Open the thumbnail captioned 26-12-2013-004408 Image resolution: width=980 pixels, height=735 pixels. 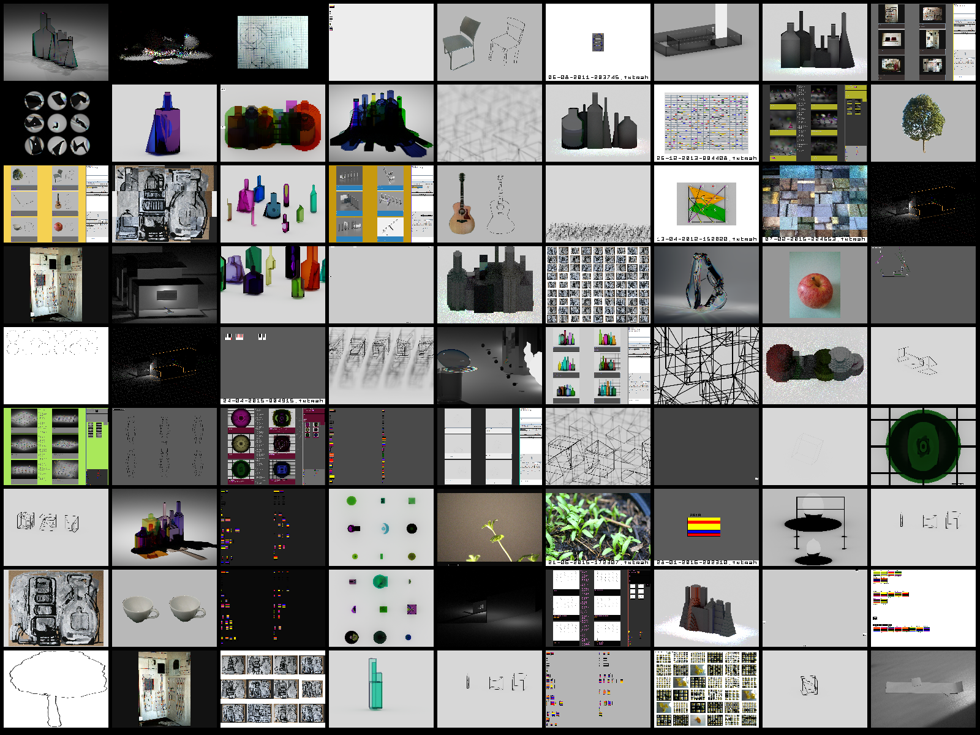pos(706,123)
